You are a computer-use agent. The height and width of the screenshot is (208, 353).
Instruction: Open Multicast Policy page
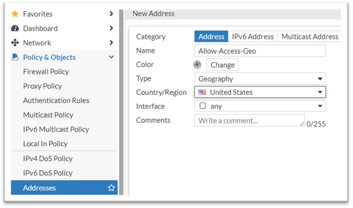click(x=48, y=115)
